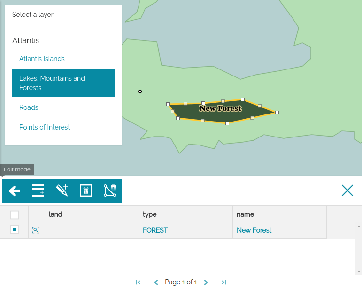Select the Atlantis Islands layer
Image resolution: width=362 pixels, height=290 pixels.
point(42,59)
